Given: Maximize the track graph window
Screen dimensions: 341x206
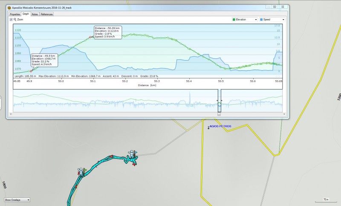Looking at the screenshot, I should tap(275, 7).
